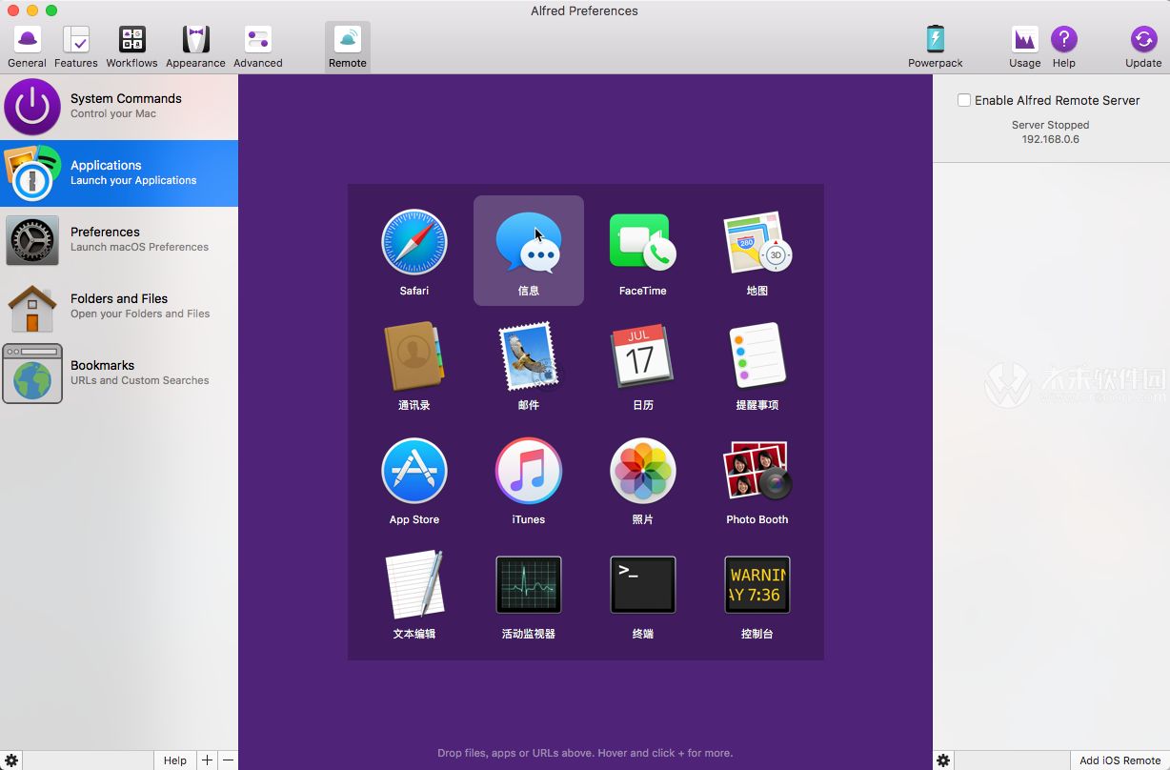Open the Features tab
This screenshot has height=770, width=1170.
[x=76, y=47]
